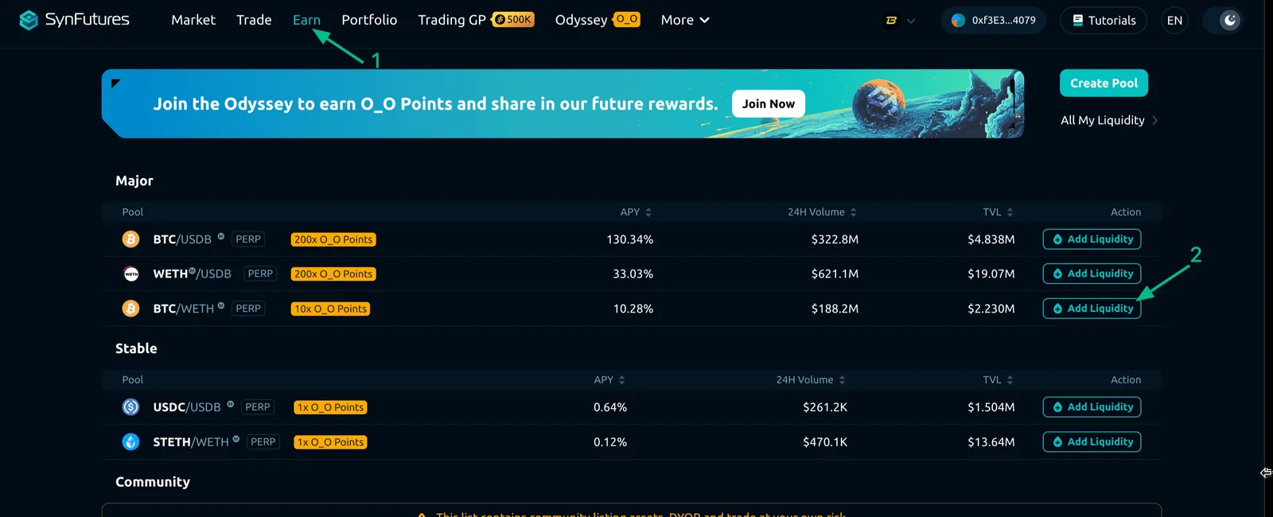1273x517 pixels.
Task: Sort Major pools by APY
Action: [x=636, y=212]
